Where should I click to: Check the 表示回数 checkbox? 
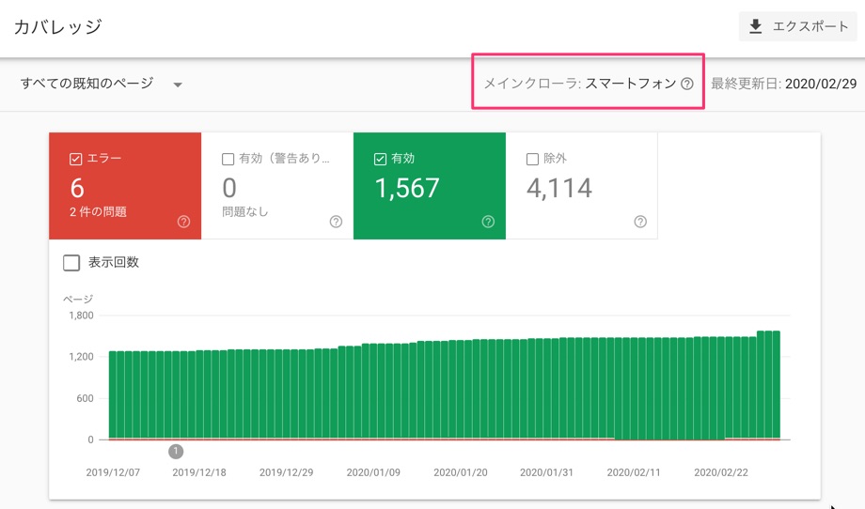click(x=71, y=263)
